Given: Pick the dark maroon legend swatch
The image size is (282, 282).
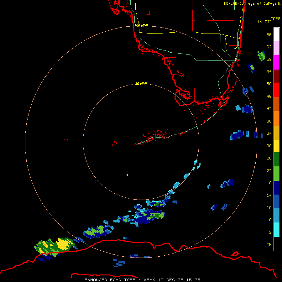Looking at the screenshot, I should coord(277,76).
